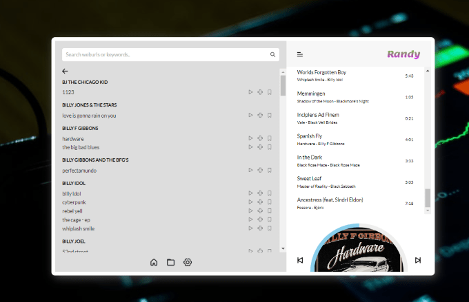The image size is (469, 302).
Task: Open the album the big bad blues
Action: click(81, 147)
